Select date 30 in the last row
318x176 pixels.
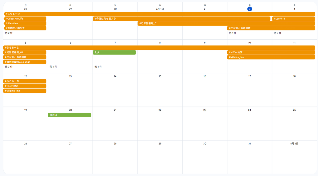click(205, 144)
